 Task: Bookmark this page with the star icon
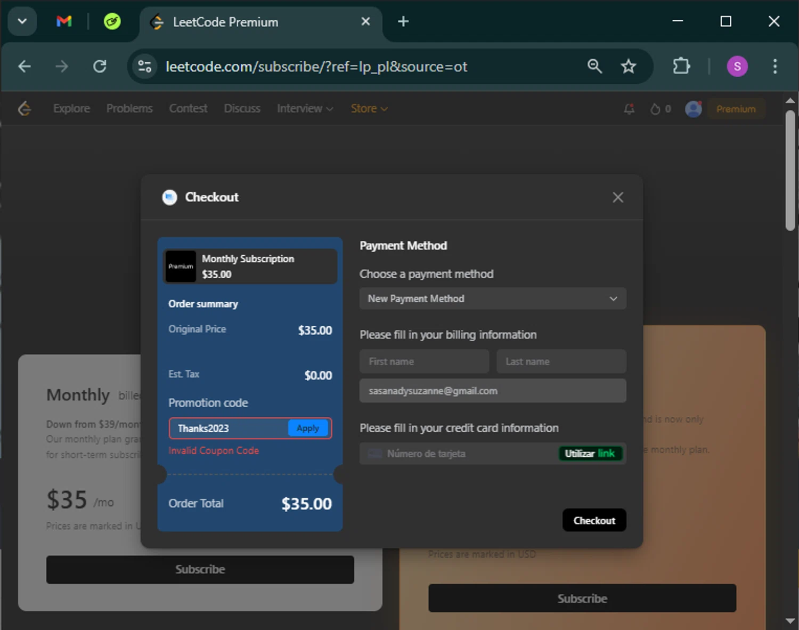[x=629, y=67]
